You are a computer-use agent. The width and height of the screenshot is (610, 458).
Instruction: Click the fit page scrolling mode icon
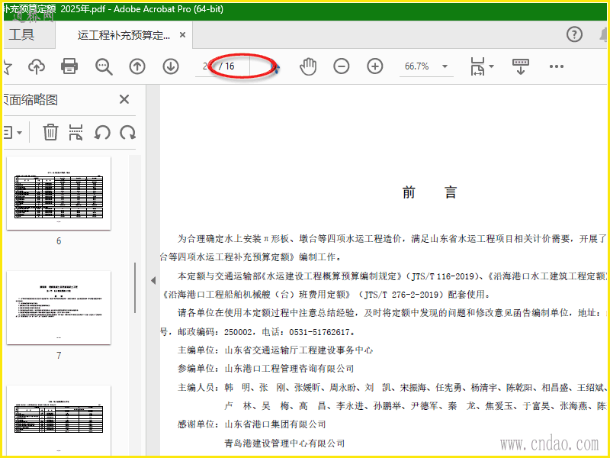(477, 66)
